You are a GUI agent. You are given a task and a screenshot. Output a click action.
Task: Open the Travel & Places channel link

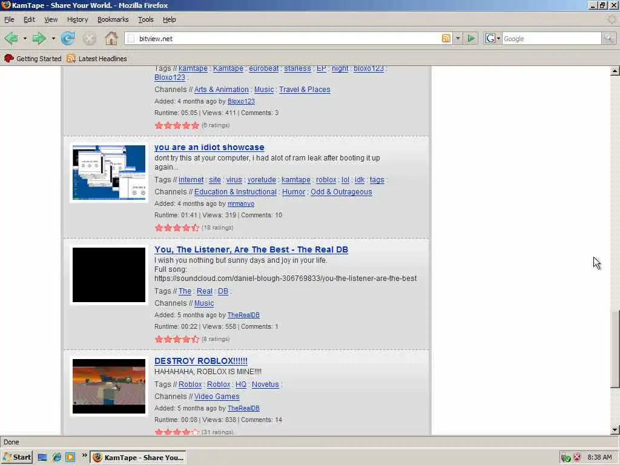305,90
